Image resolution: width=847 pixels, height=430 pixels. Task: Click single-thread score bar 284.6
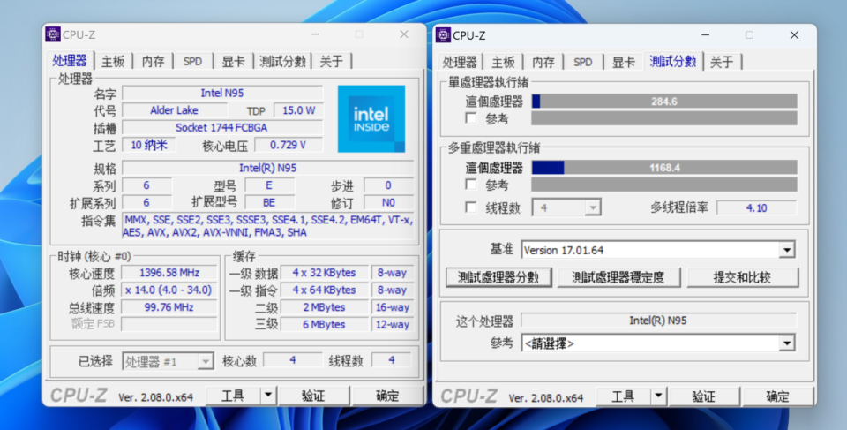point(664,102)
